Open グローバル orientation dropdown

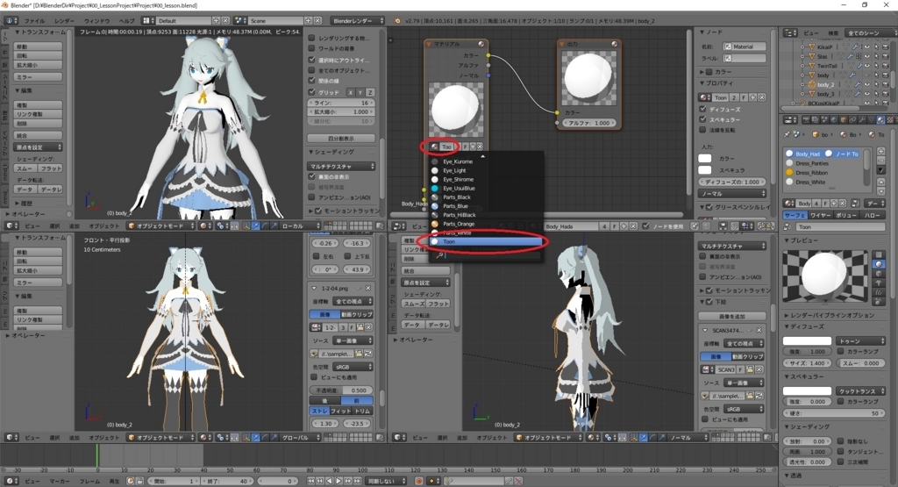coord(298,437)
